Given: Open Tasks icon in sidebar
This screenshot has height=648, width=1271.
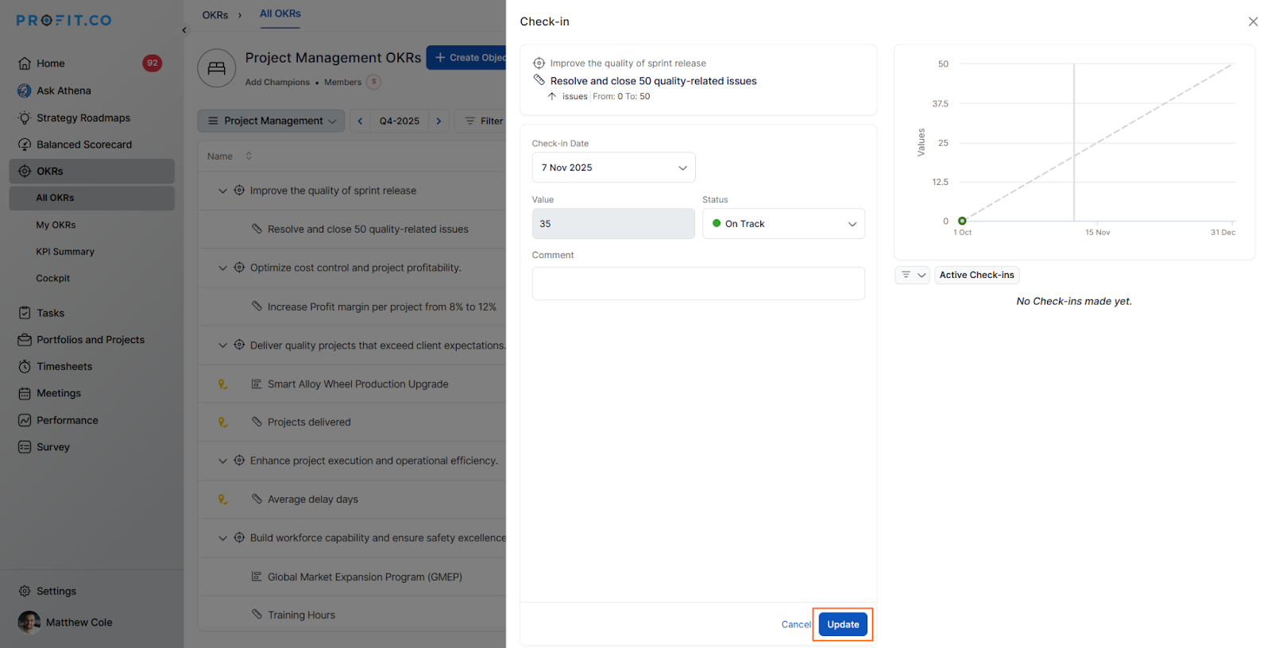Looking at the screenshot, I should click(25, 313).
